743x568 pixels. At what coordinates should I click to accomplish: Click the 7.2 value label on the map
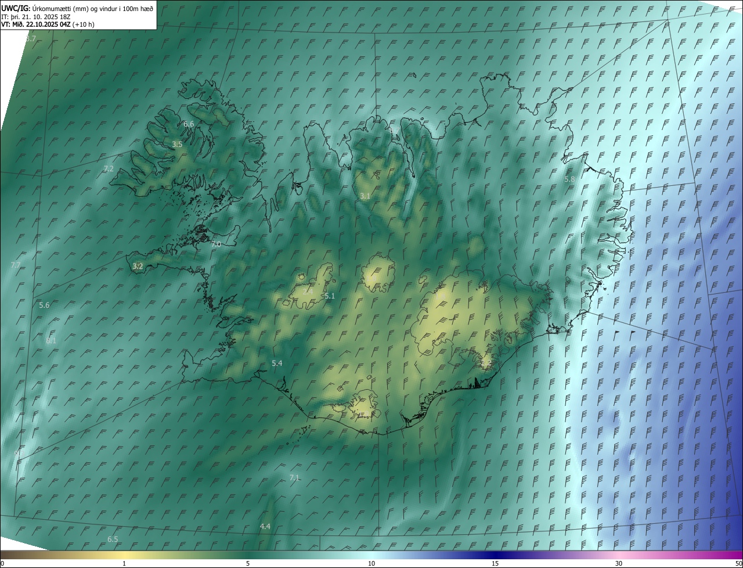[109, 168]
